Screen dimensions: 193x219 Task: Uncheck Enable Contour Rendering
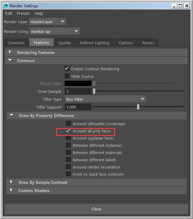[67, 69]
